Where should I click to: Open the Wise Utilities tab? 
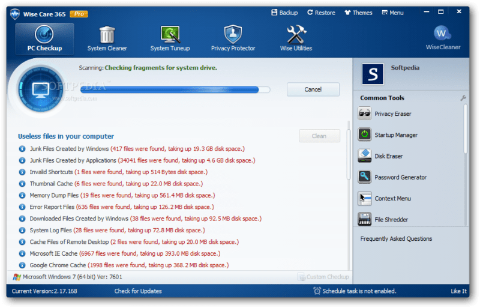point(296,39)
